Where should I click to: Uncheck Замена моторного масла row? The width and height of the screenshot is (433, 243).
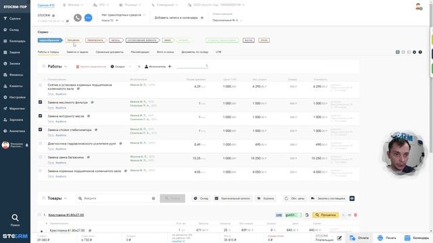(x=41, y=115)
